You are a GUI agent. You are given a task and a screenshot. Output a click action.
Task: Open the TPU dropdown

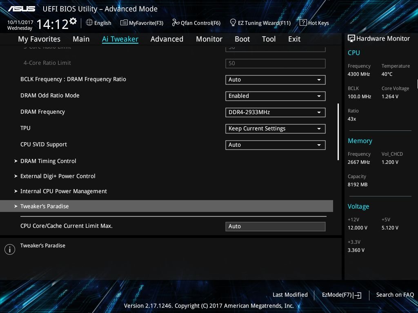276,128
